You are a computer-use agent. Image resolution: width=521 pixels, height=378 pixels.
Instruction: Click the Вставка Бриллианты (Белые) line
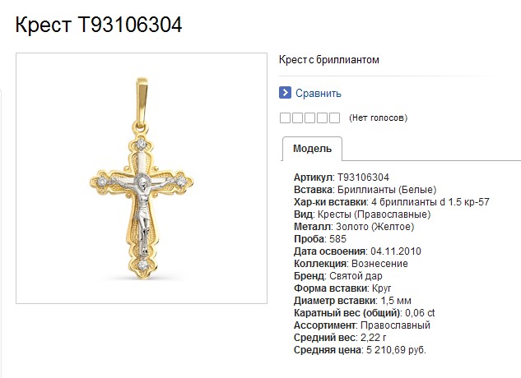(365, 190)
